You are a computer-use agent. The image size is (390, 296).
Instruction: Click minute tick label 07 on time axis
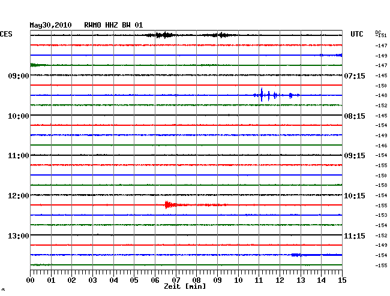coord(176,280)
